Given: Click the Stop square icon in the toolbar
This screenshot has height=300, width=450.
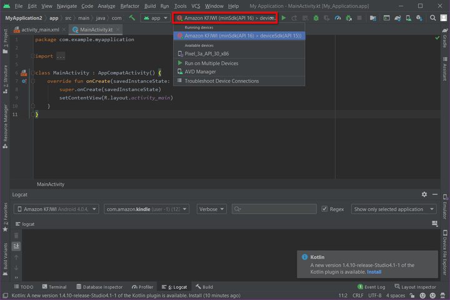Looking at the screenshot, I should [x=359, y=17].
